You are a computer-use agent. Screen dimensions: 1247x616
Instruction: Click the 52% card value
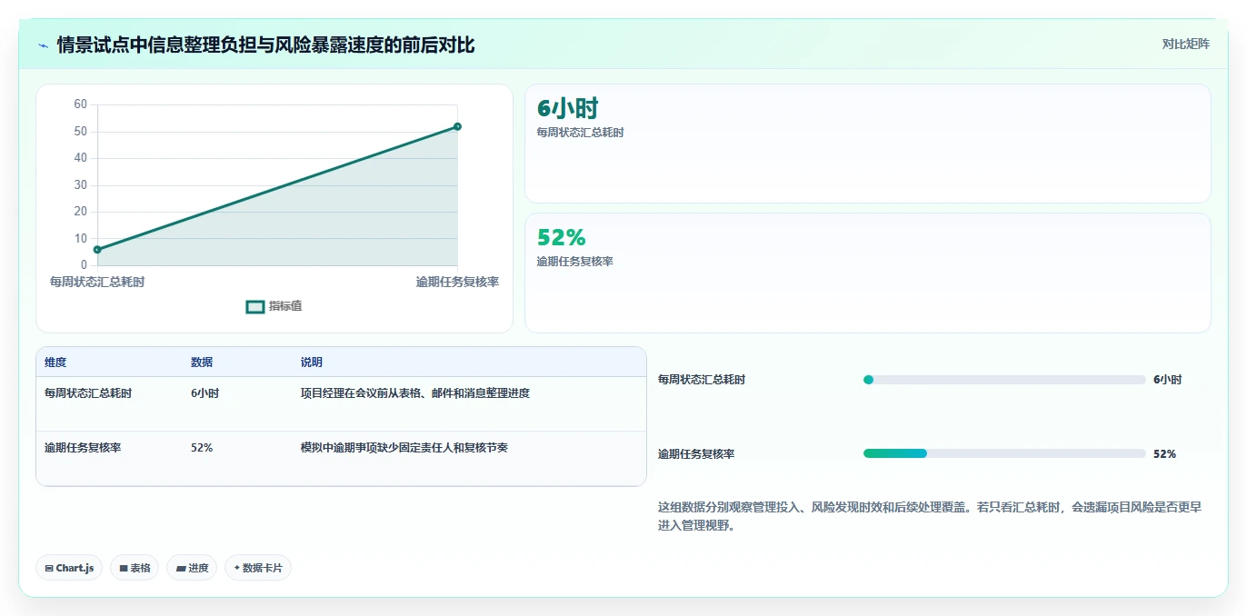[x=562, y=237]
